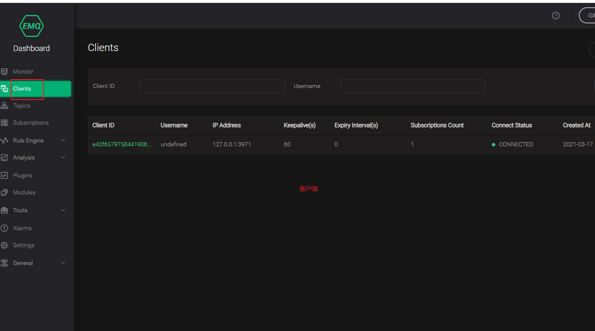The width and height of the screenshot is (595, 331).
Task: Click the Tools briefcase icon
Action: tap(4, 210)
